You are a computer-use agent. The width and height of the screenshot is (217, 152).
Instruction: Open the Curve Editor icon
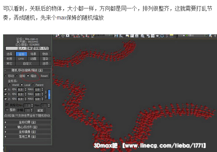tap(132, 36)
